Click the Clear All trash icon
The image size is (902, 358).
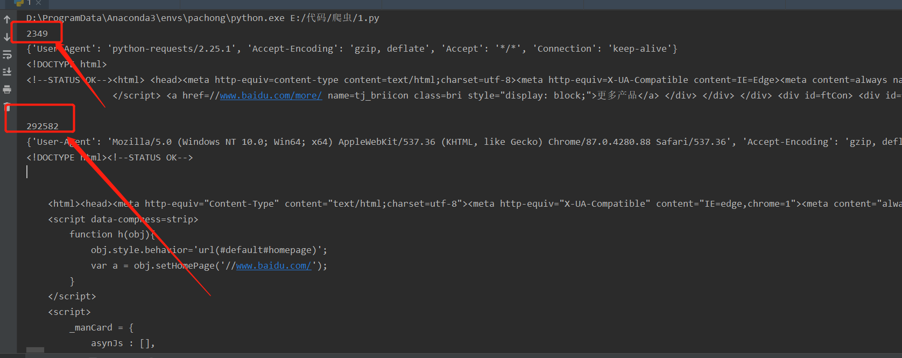(x=7, y=106)
